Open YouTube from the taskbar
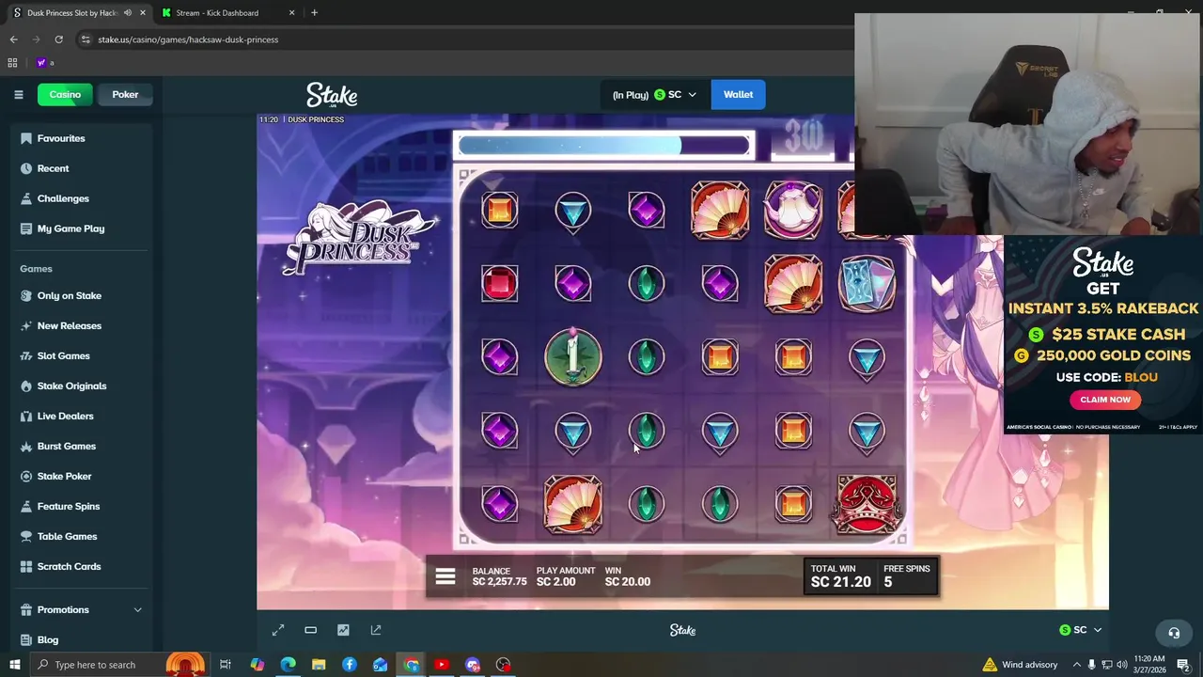The height and width of the screenshot is (677, 1203). (442, 665)
